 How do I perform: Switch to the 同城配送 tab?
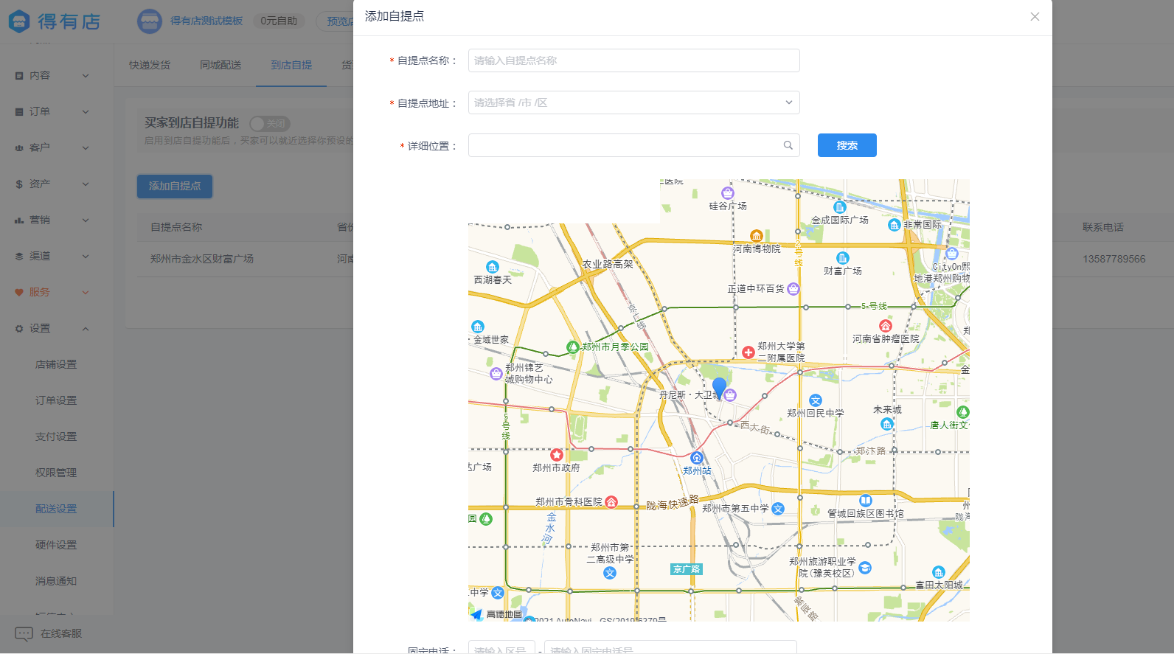220,65
